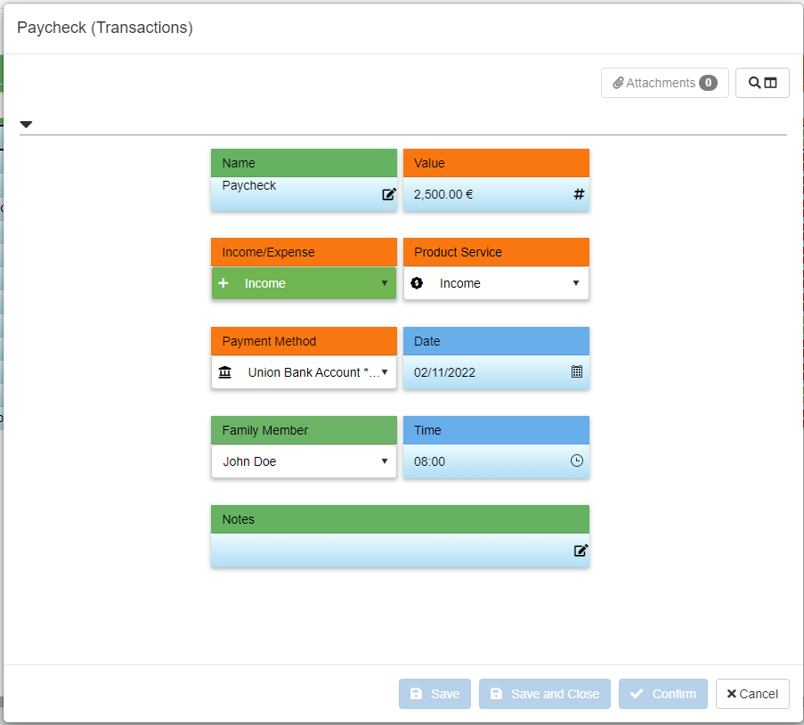The image size is (804, 725).
Task: Focus the Time input showing 08:00
Action: tap(485, 461)
